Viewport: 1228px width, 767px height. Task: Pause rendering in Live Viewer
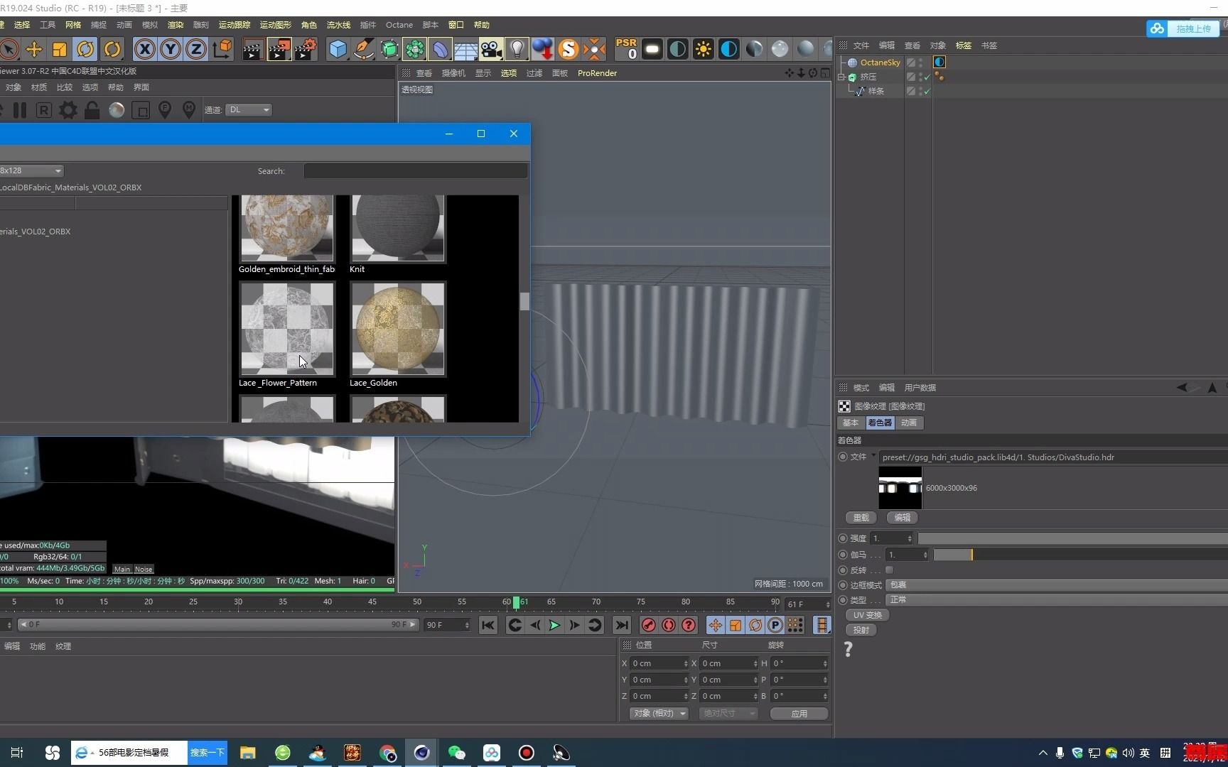(20, 110)
